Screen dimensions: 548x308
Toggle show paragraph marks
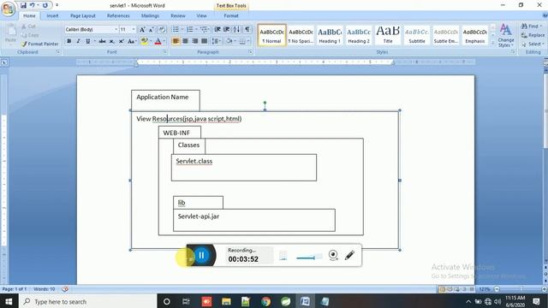coord(247,29)
